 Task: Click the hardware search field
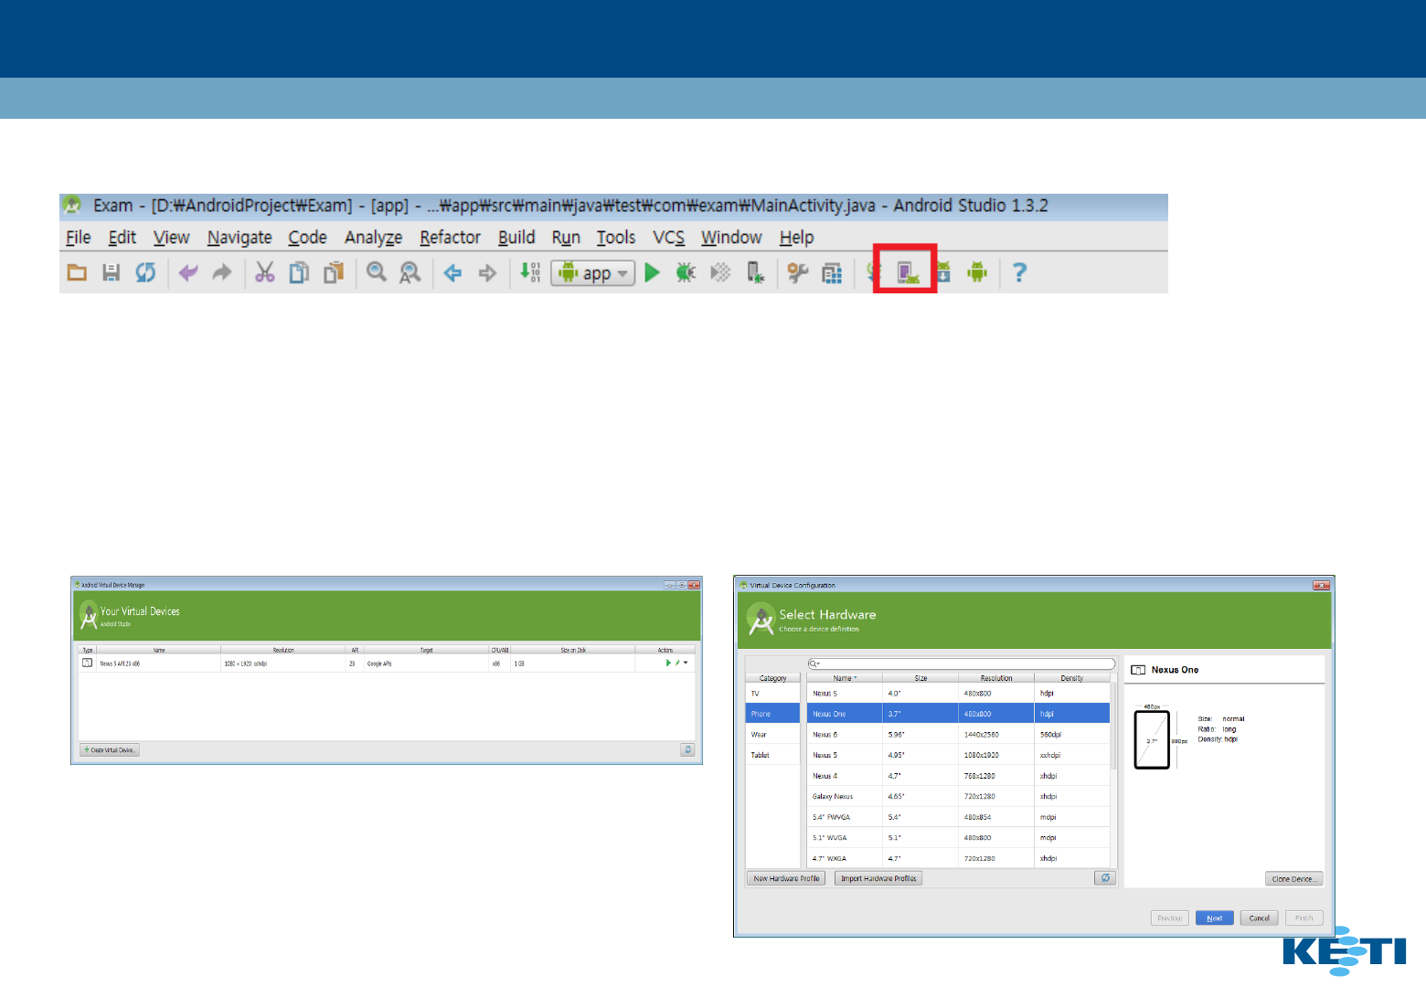pyautogui.click(x=962, y=663)
